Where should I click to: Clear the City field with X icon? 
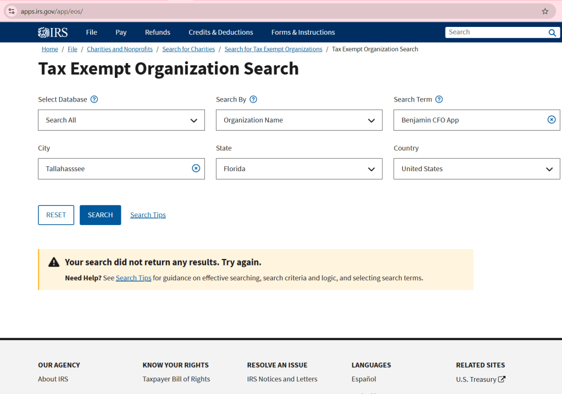pyautogui.click(x=196, y=168)
